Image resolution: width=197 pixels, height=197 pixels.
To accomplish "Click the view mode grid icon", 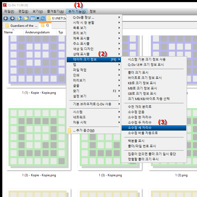I will pos(33,18).
